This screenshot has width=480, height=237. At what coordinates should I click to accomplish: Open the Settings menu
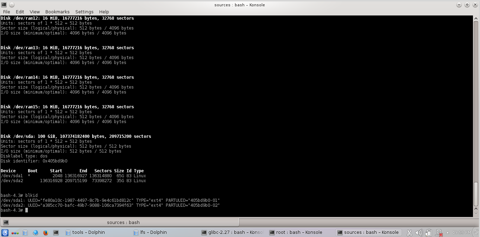click(x=84, y=12)
